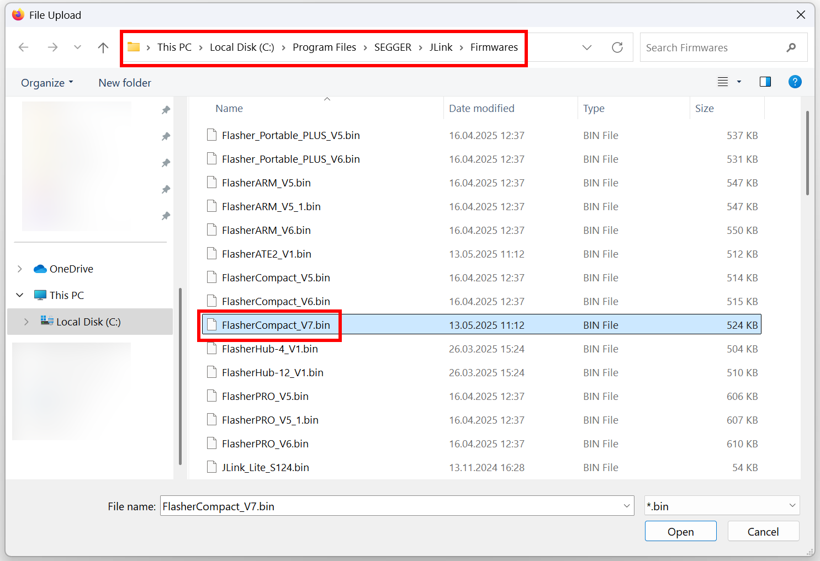The image size is (820, 561).
Task: Click file icon of FlasherPRO_V6.bin
Action: tap(211, 444)
